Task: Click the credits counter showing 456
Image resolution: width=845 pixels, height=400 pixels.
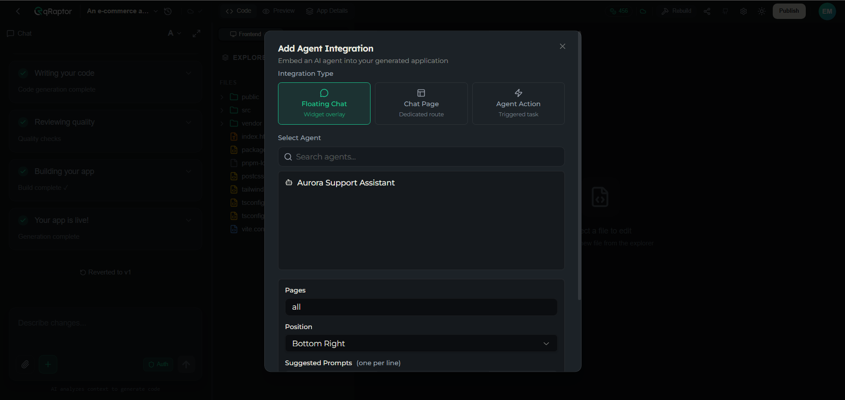Action: (x=619, y=11)
